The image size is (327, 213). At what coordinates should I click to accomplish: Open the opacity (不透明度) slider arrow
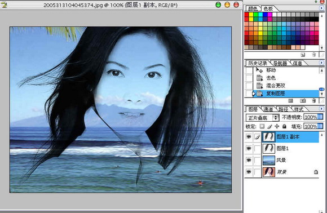pos(320,117)
